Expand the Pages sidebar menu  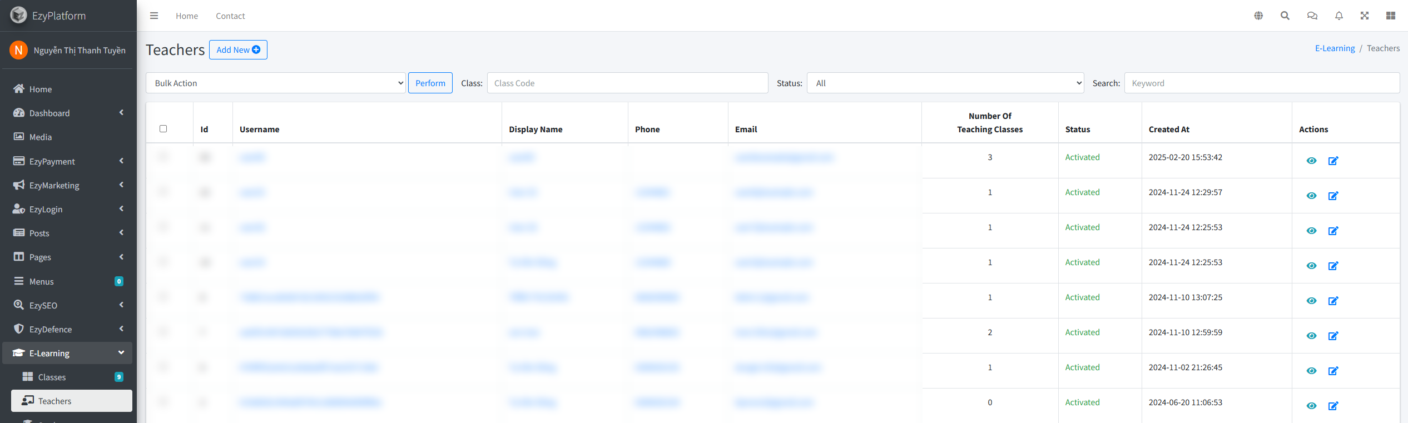[67, 257]
